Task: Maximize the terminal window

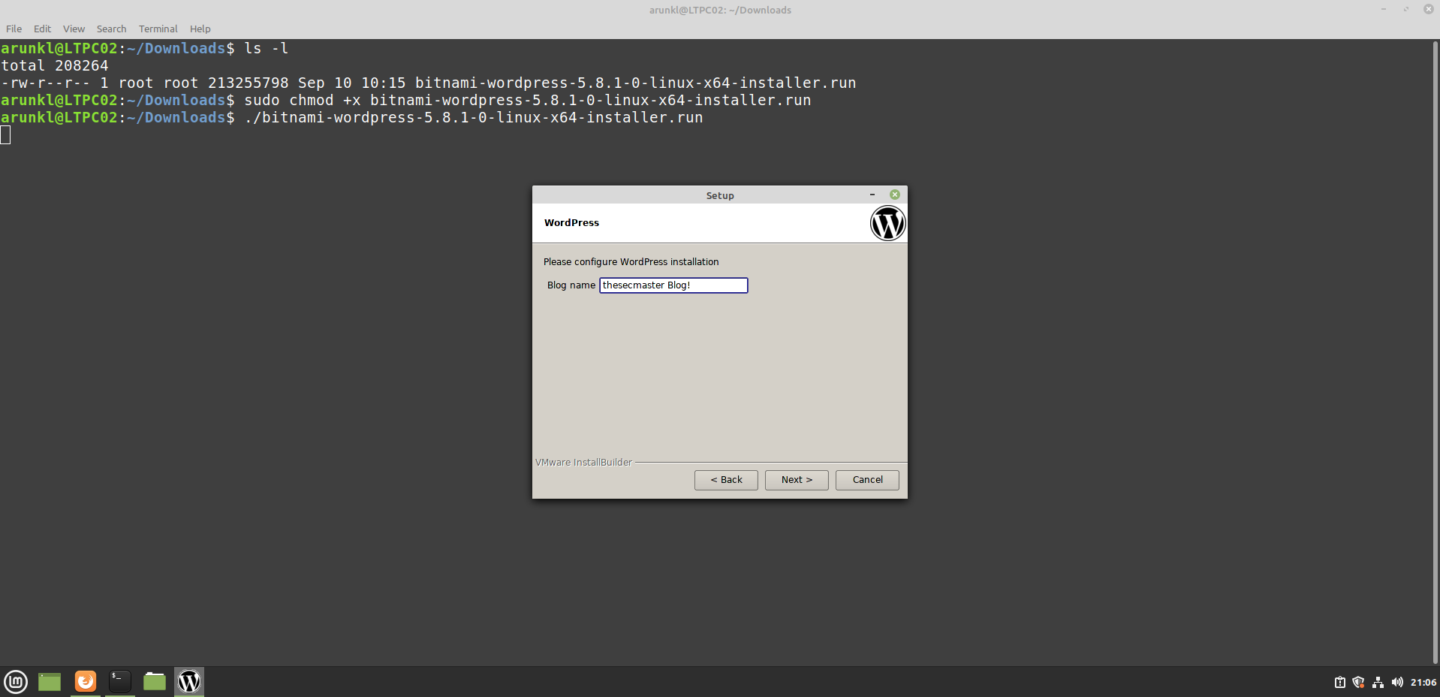Action: coord(1406,9)
